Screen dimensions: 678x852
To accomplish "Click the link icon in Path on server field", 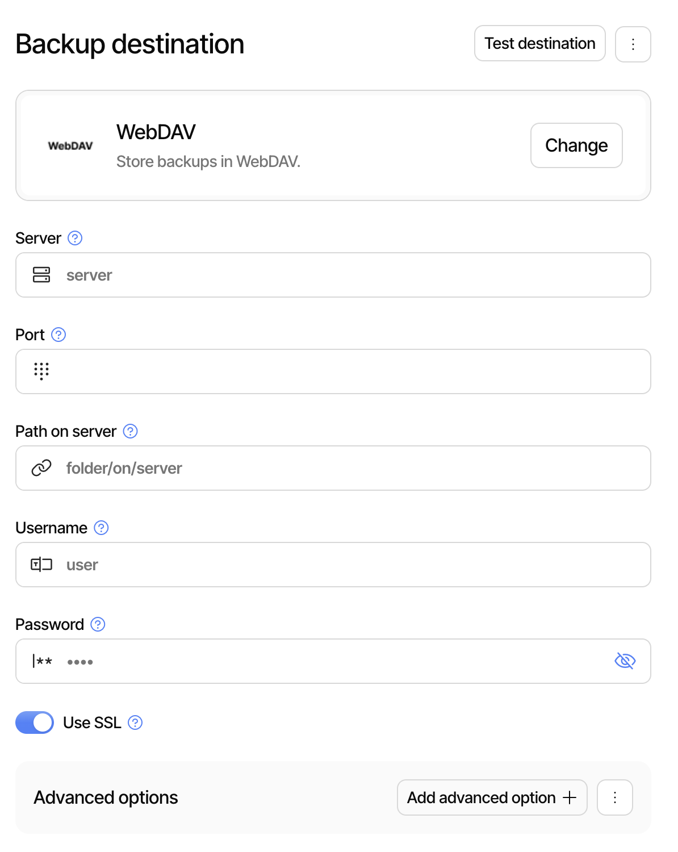I will click(x=41, y=468).
